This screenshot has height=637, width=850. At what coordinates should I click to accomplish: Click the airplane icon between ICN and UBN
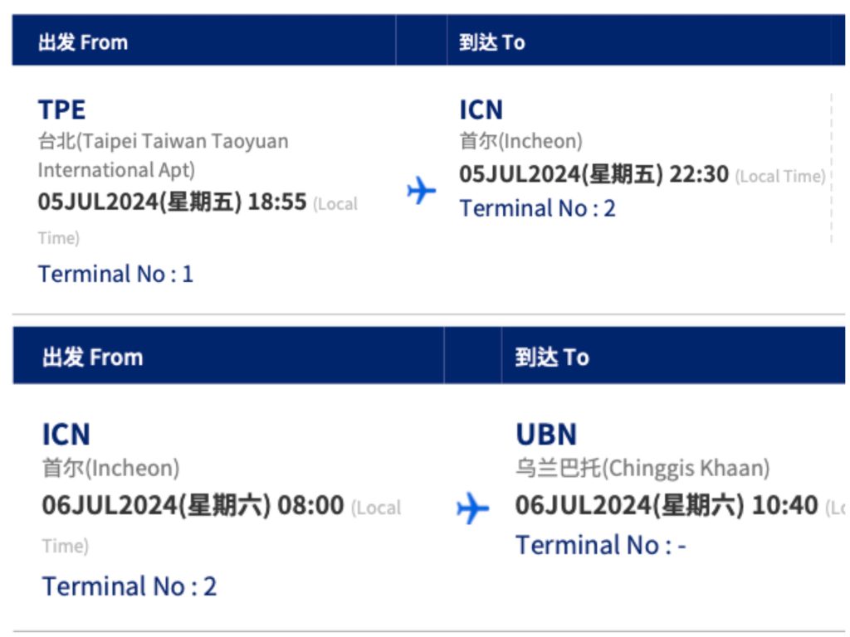click(x=472, y=508)
